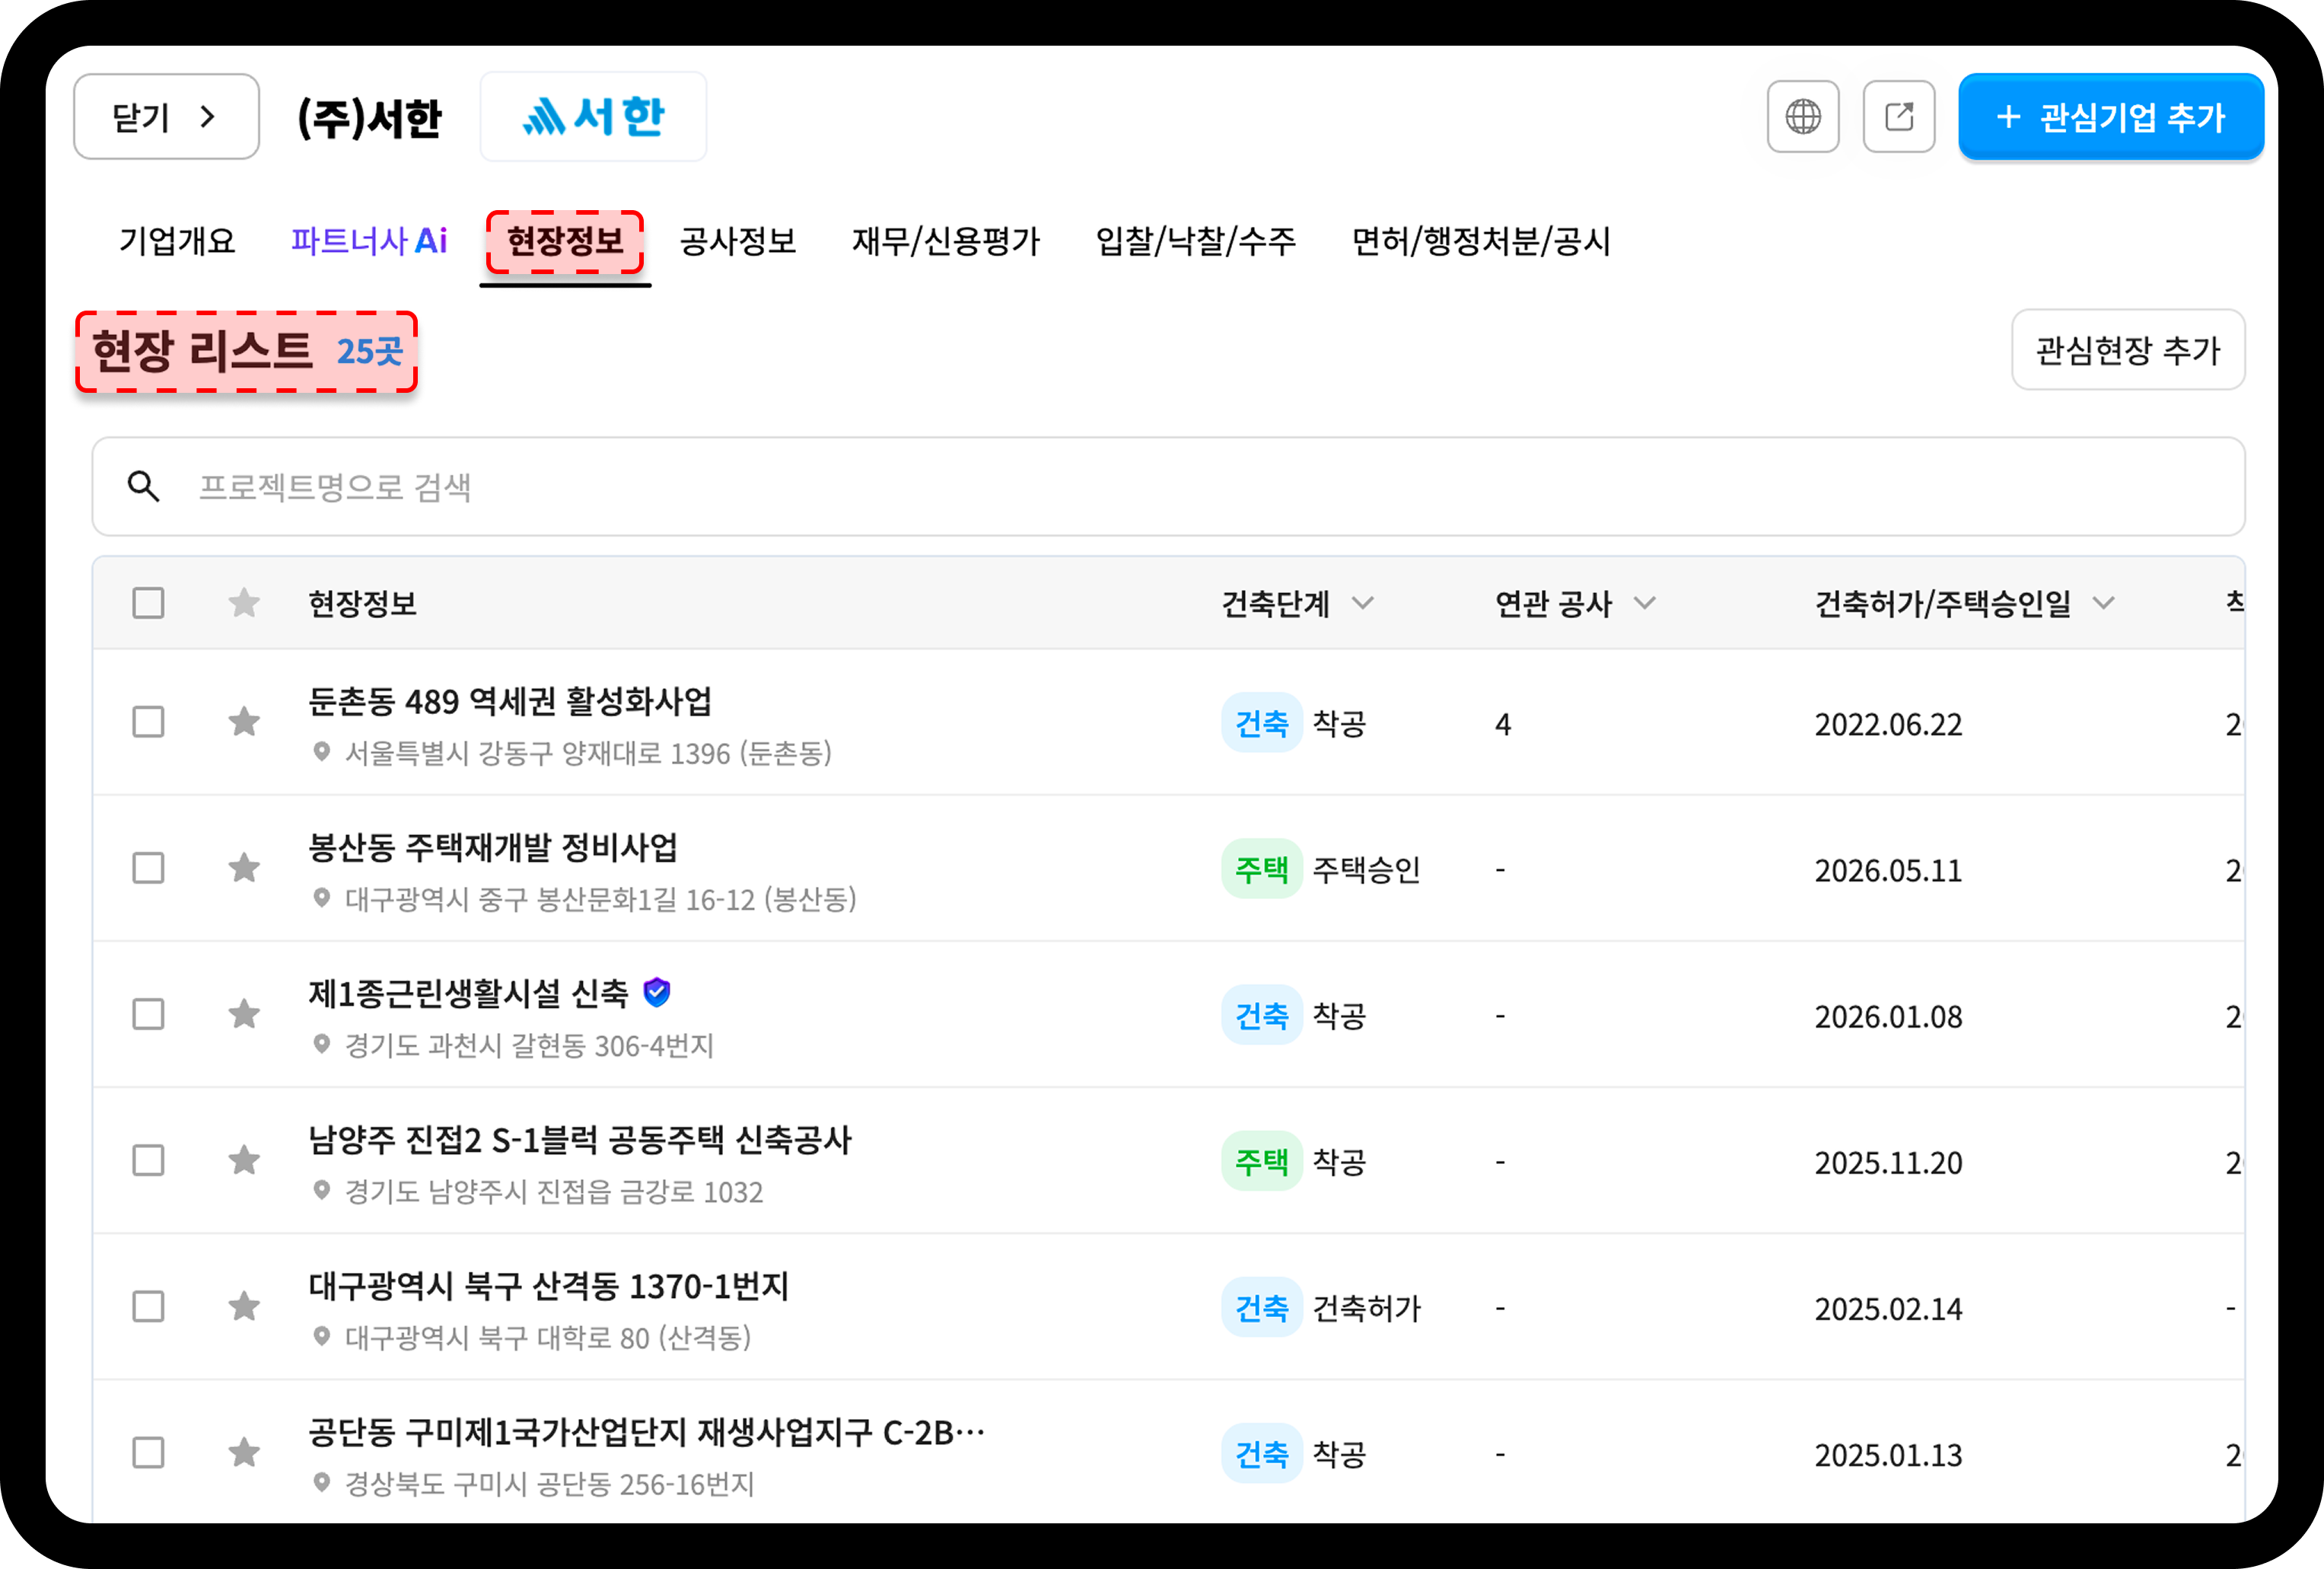Click 건축 badge in 둔촌동 489 row

coord(1261,722)
